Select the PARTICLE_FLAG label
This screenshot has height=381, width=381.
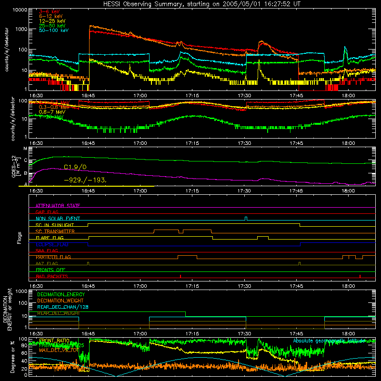pyautogui.click(x=53, y=257)
